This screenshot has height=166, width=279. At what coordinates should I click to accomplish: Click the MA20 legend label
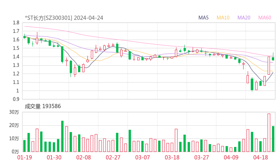(244, 18)
